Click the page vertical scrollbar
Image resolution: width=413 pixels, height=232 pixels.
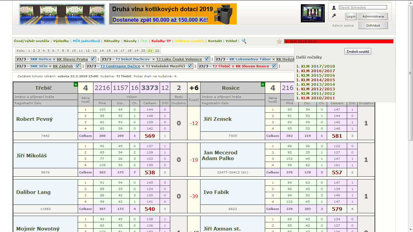pyautogui.click(x=410, y=72)
